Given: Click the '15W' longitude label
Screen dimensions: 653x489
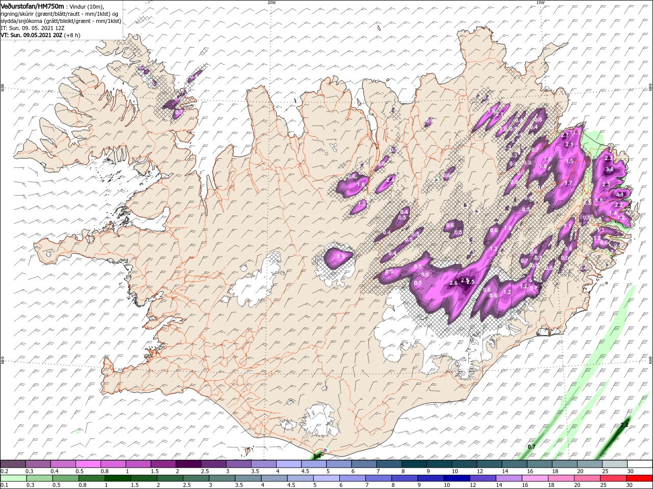Looking at the screenshot, I should click(540, 3).
